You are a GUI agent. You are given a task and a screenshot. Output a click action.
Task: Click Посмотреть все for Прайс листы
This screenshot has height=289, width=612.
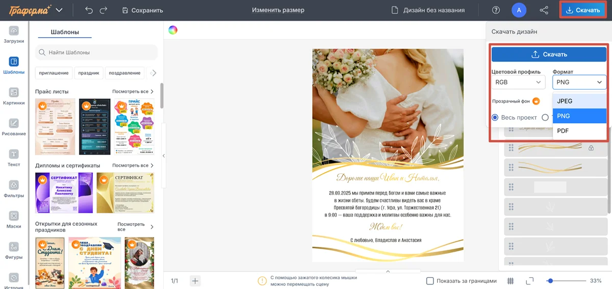133,92
